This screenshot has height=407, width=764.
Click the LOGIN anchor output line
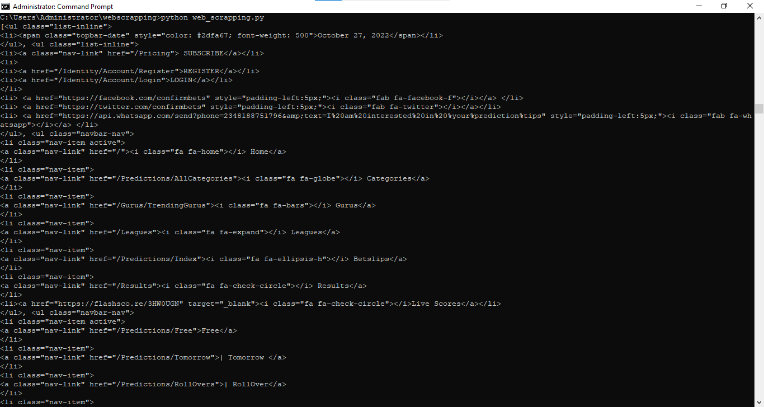(x=116, y=80)
